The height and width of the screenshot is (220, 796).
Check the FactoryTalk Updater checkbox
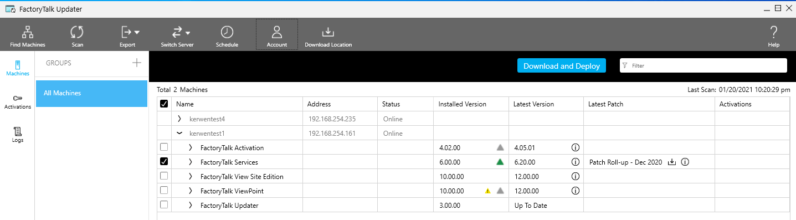click(164, 205)
